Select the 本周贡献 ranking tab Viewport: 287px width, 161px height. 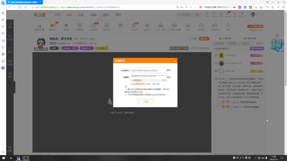point(231,43)
